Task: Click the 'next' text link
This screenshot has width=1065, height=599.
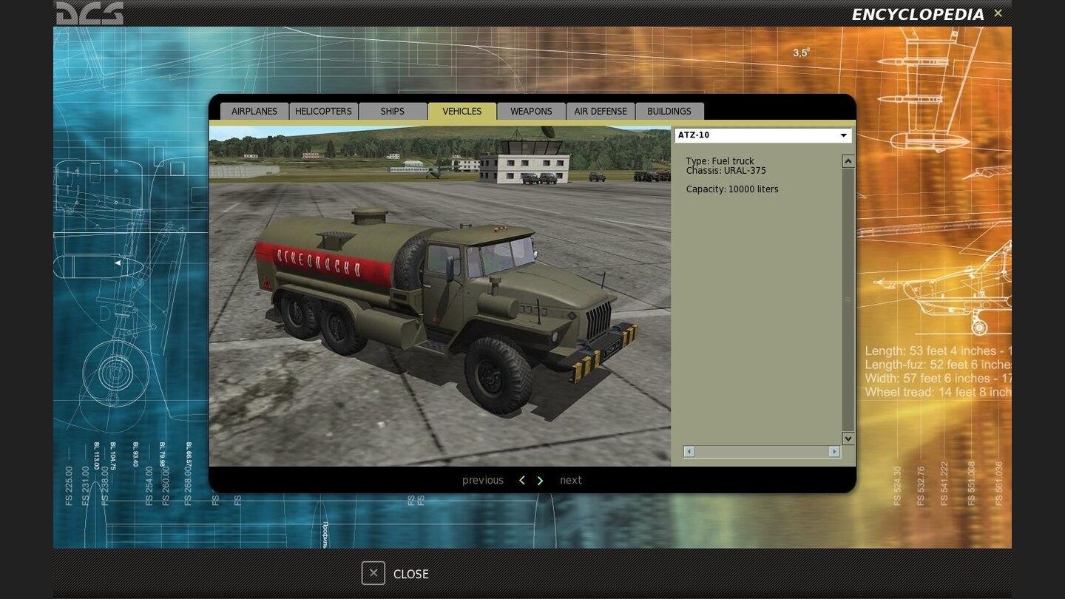Action: (571, 481)
